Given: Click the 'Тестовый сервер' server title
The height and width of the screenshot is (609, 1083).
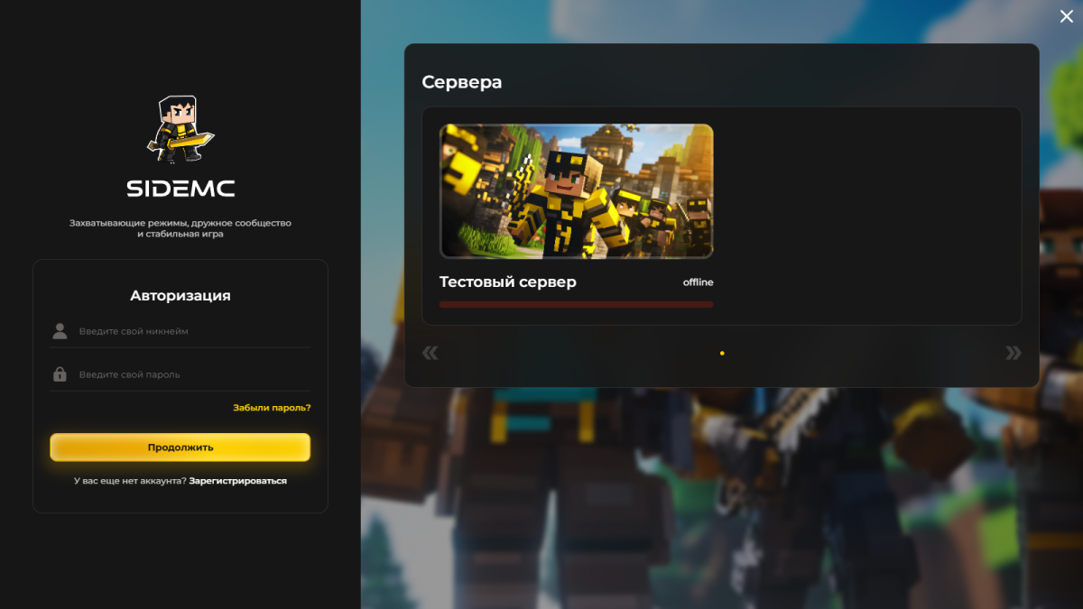Looking at the screenshot, I should [507, 282].
